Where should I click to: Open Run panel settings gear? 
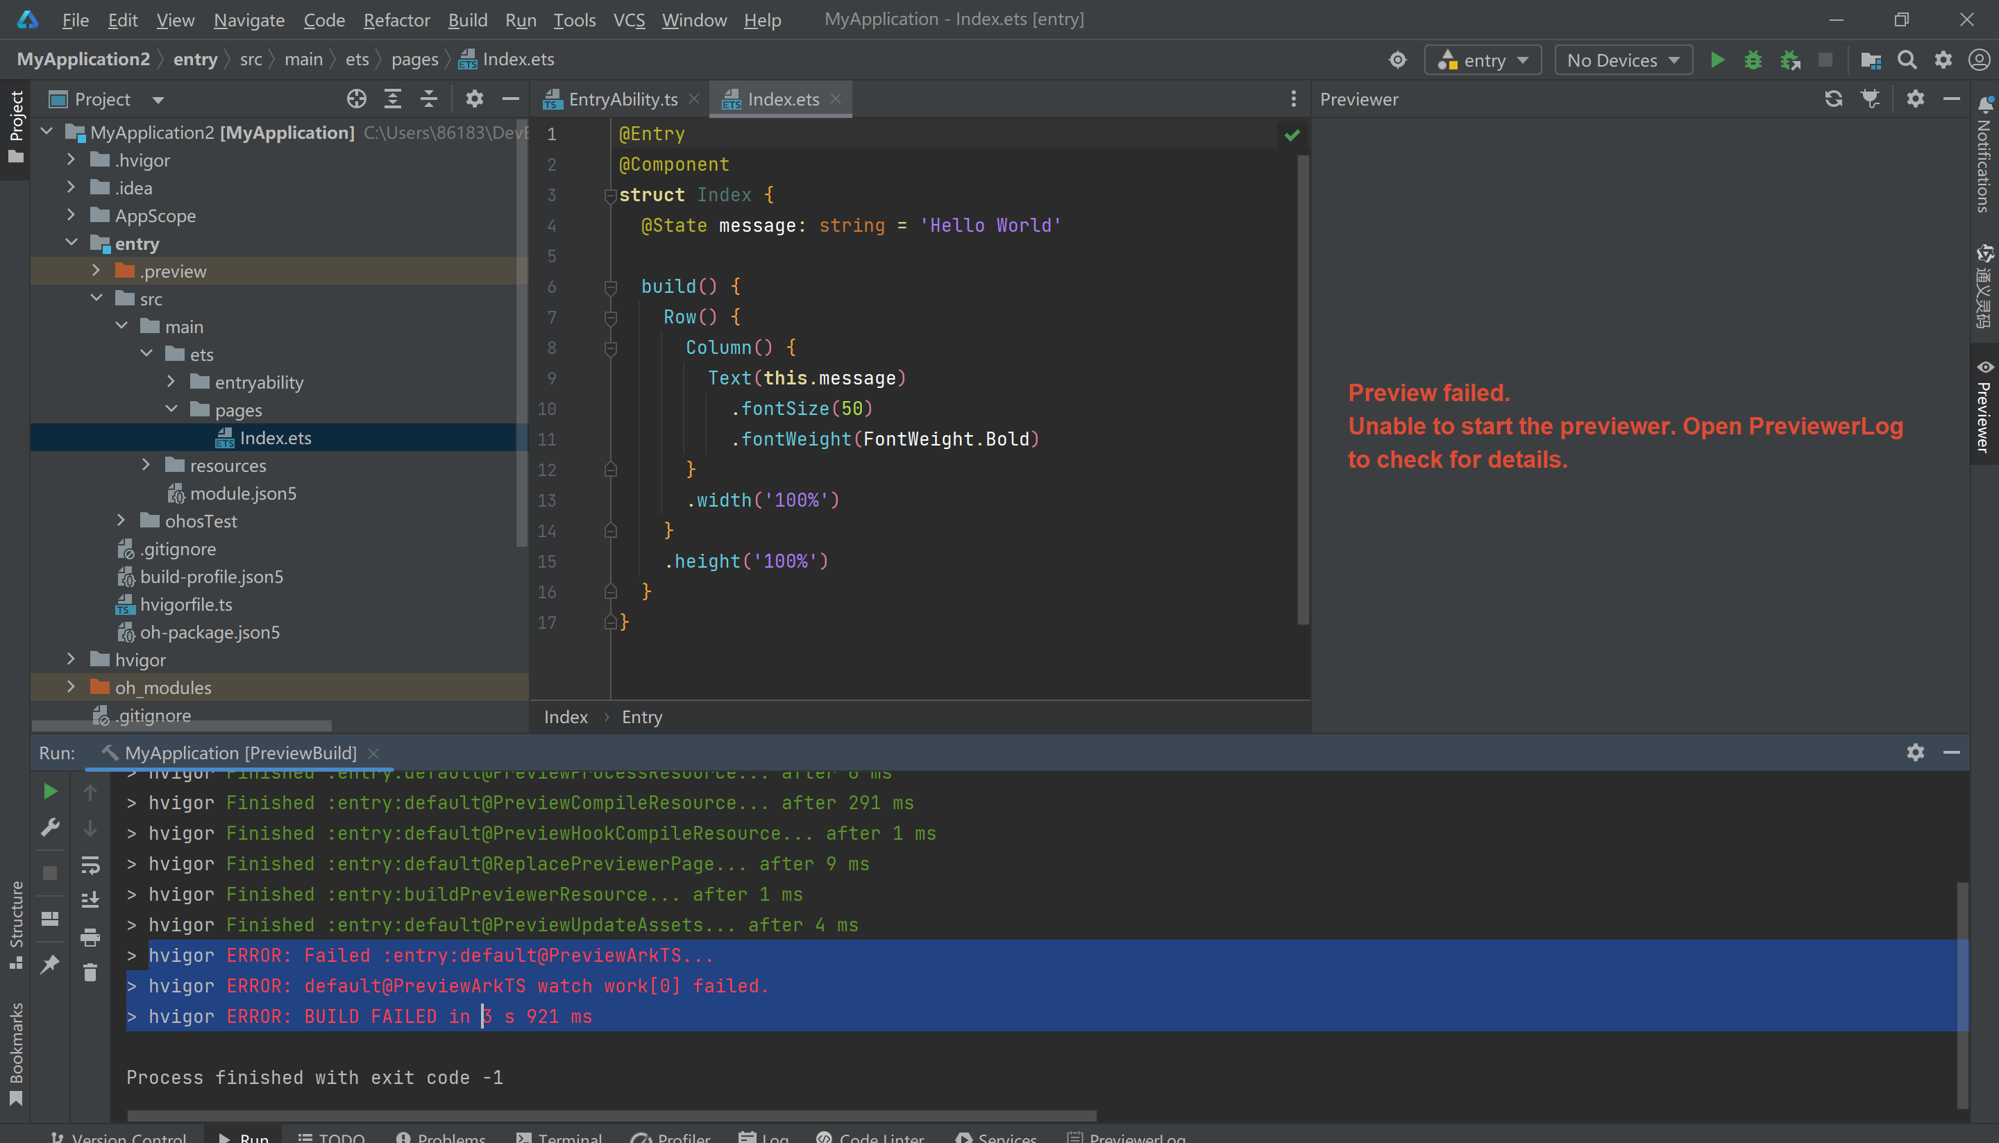1916,752
